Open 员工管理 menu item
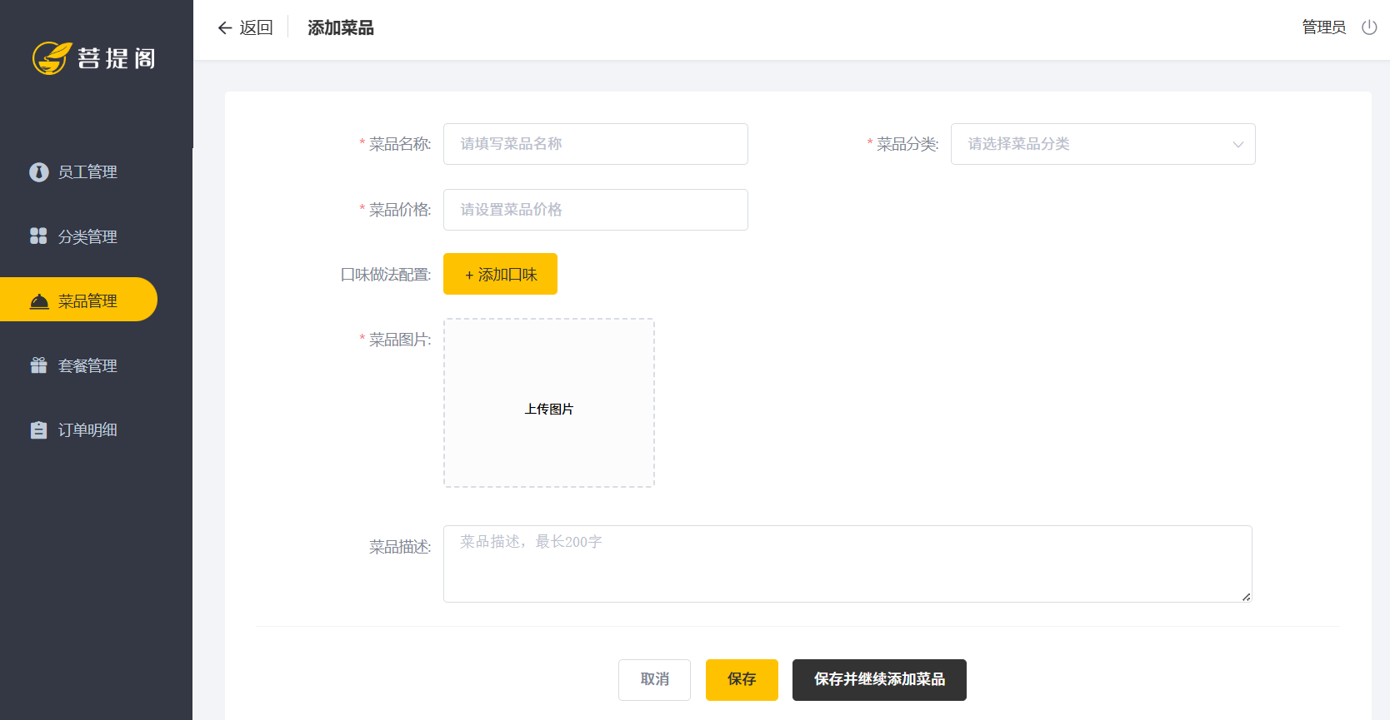This screenshot has height=720, width=1390. click(x=87, y=172)
